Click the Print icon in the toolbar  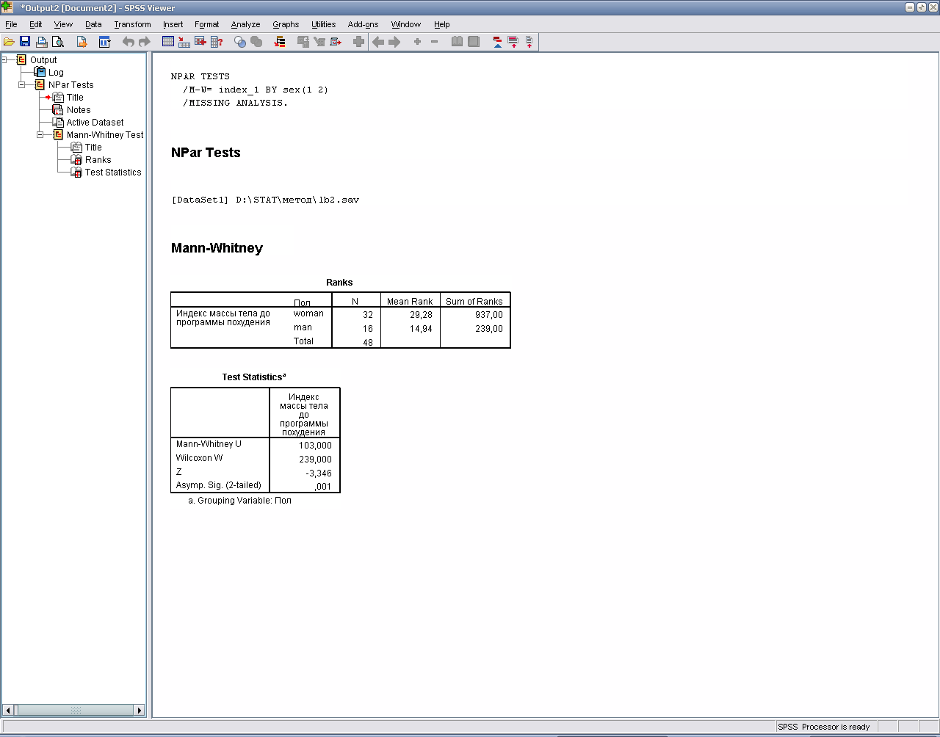pos(42,42)
